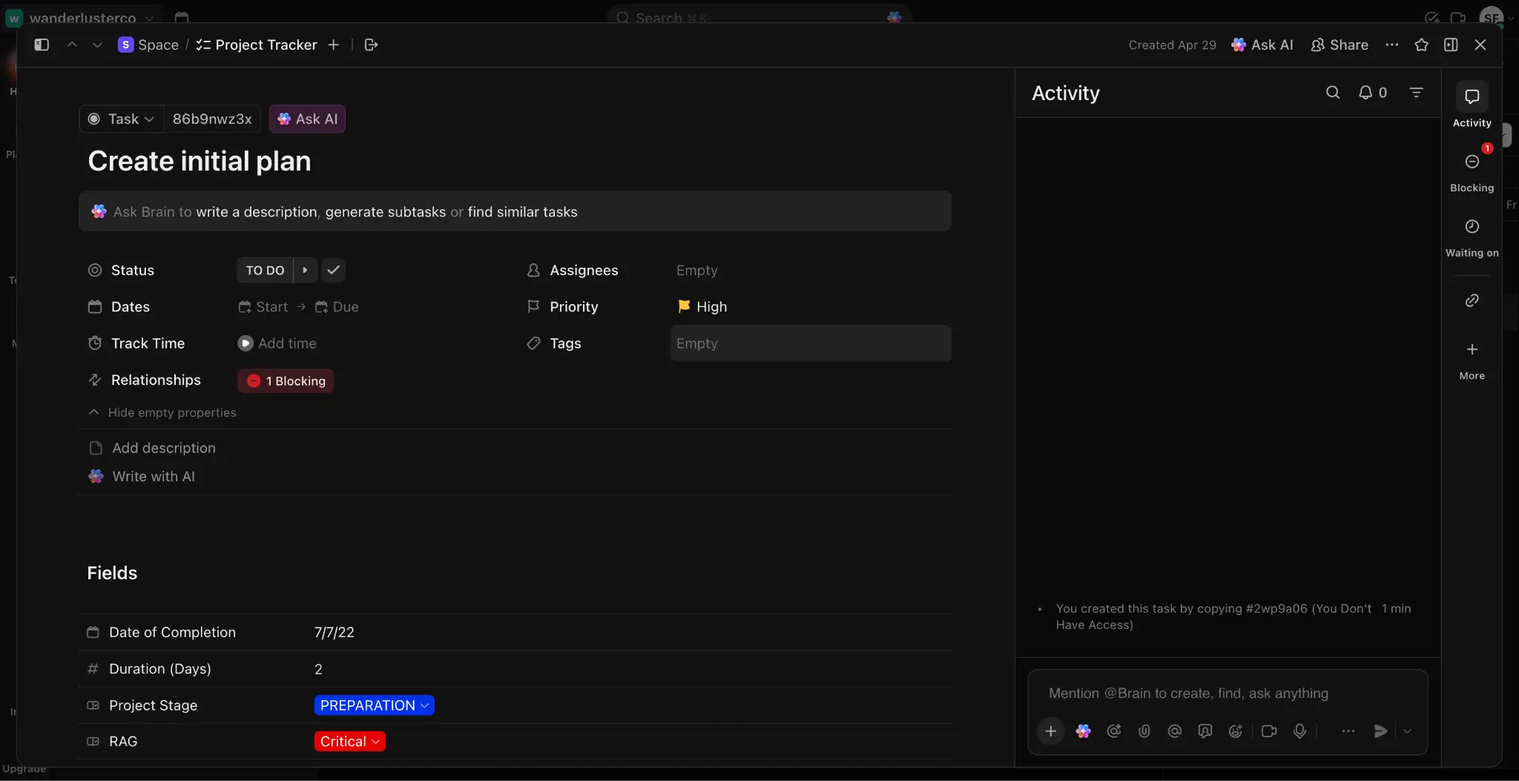Attach a file with paperclip icon
The image size is (1519, 781).
tap(1144, 731)
